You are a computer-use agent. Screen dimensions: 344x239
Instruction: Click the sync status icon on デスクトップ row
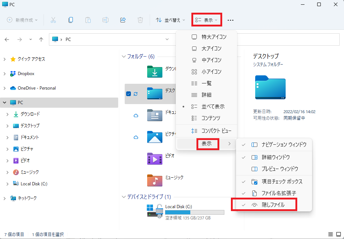click(x=136, y=94)
